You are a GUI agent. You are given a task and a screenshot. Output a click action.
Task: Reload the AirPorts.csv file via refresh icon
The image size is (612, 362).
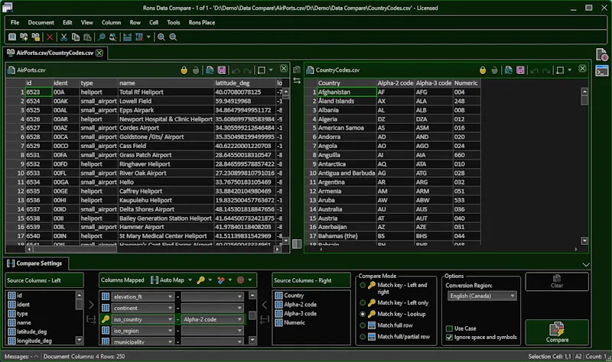(x=210, y=70)
